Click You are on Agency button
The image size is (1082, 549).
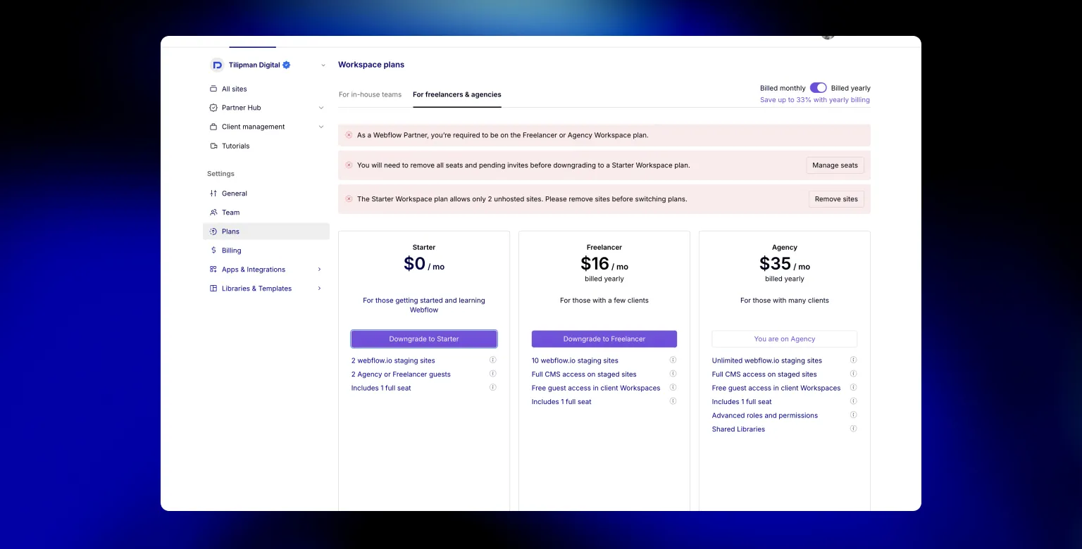click(x=785, y=339)
